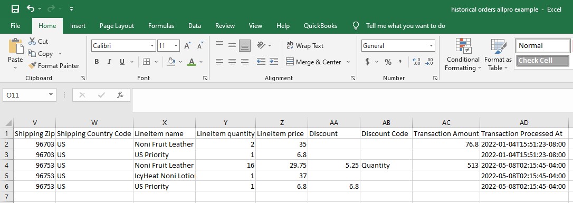Click Top Align icon
Image resolution: width=573 pixels, height=203 pixels.
click(219, 44)
